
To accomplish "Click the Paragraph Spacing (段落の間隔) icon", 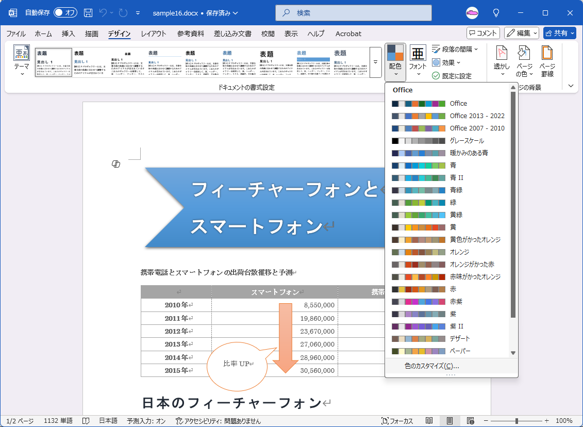I will point(436,49).
